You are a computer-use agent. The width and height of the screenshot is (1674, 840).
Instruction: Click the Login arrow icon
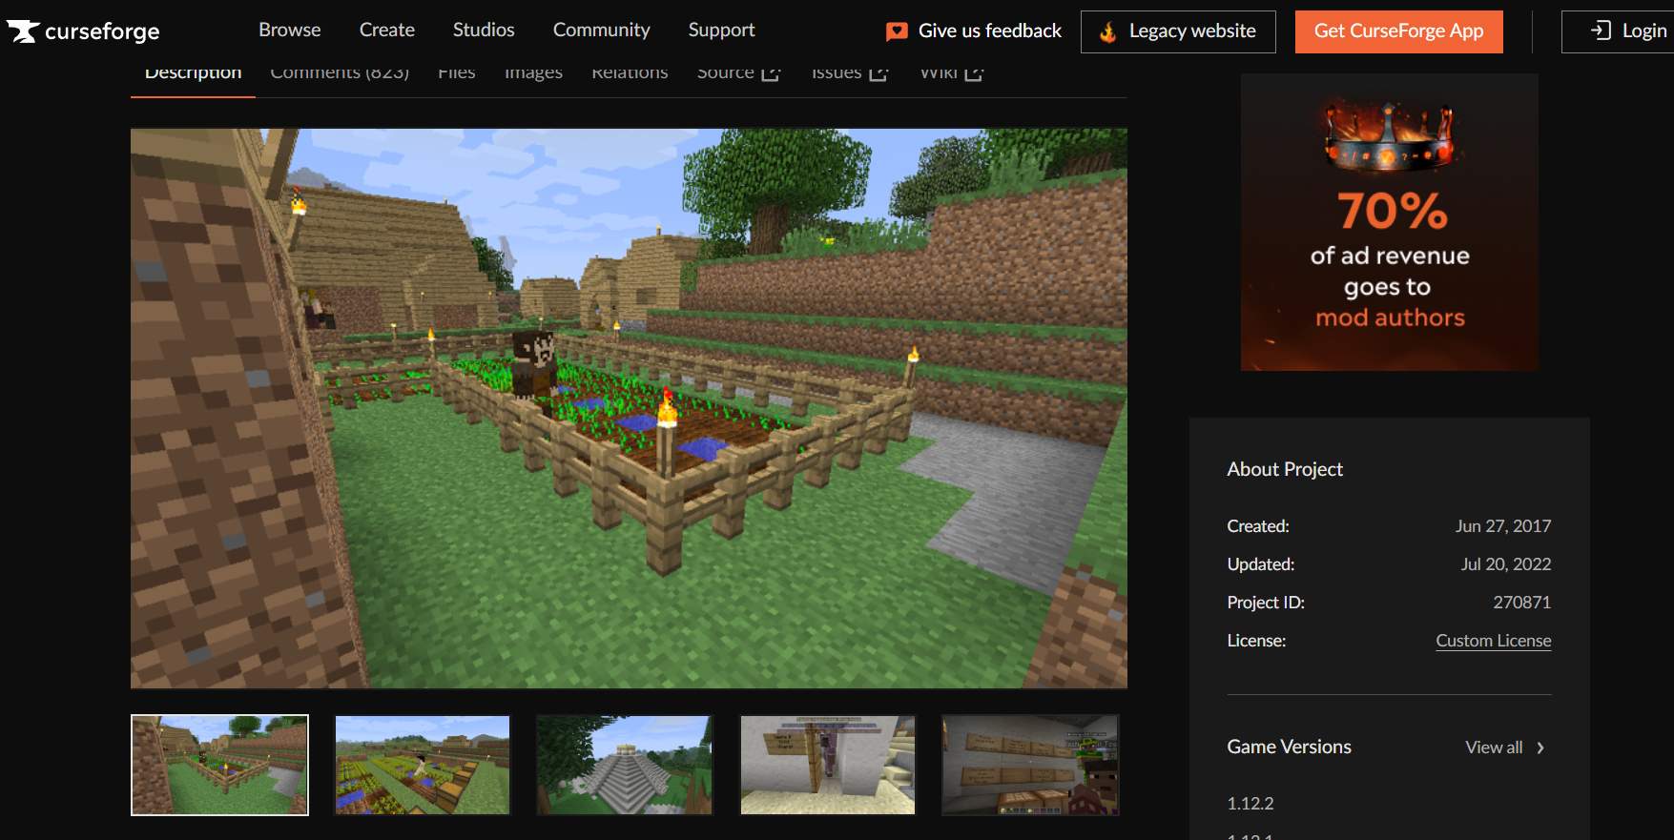1601,31
